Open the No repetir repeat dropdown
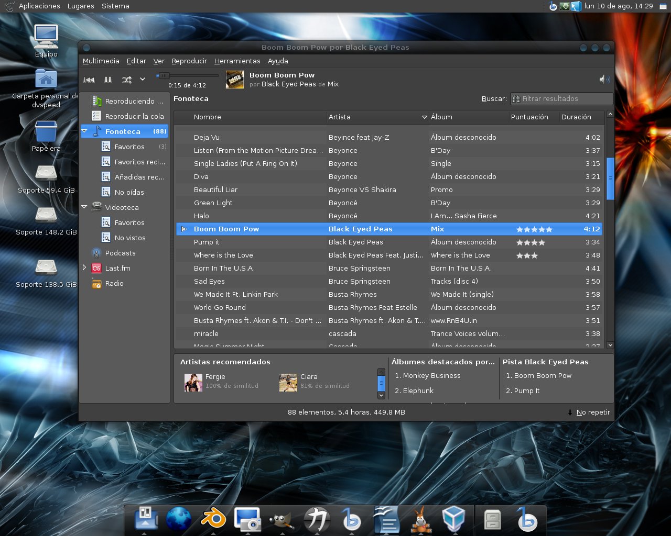 tap(589, 412)
